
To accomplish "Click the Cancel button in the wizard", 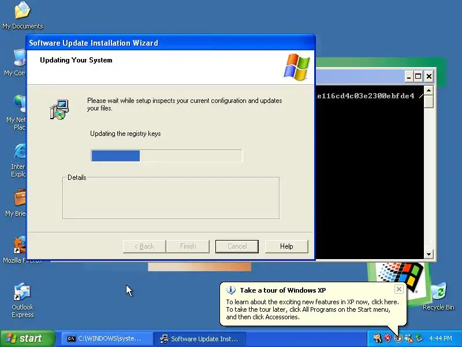I will 237,246.
